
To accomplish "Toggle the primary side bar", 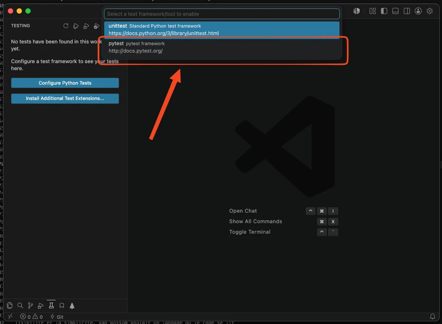I will click(x=384, y=11).
